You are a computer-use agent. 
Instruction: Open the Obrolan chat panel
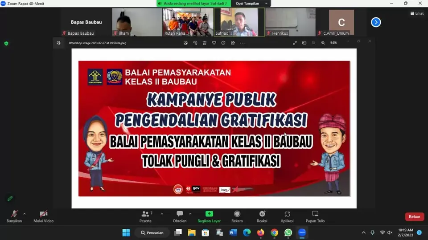tap(180, 216)
